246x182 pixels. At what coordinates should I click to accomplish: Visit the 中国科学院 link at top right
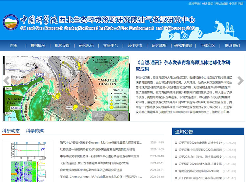tap(236, 4)
